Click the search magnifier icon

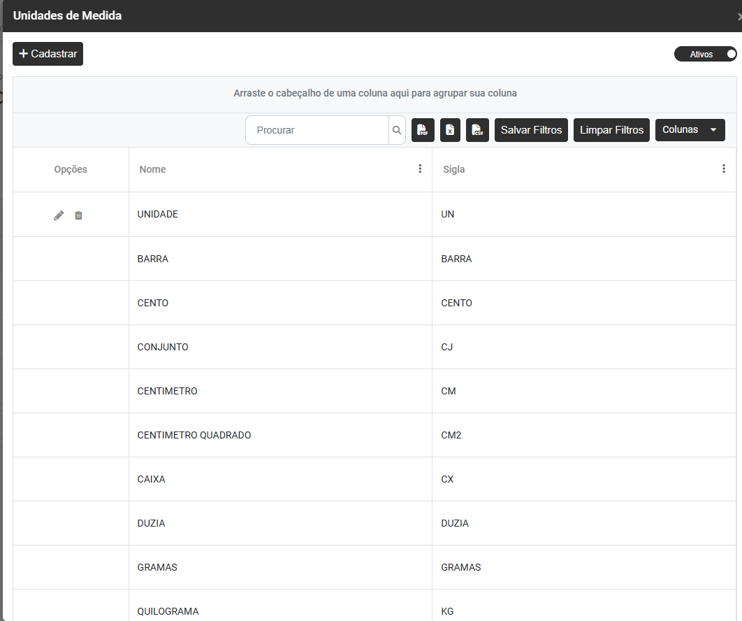pos(397,130)
